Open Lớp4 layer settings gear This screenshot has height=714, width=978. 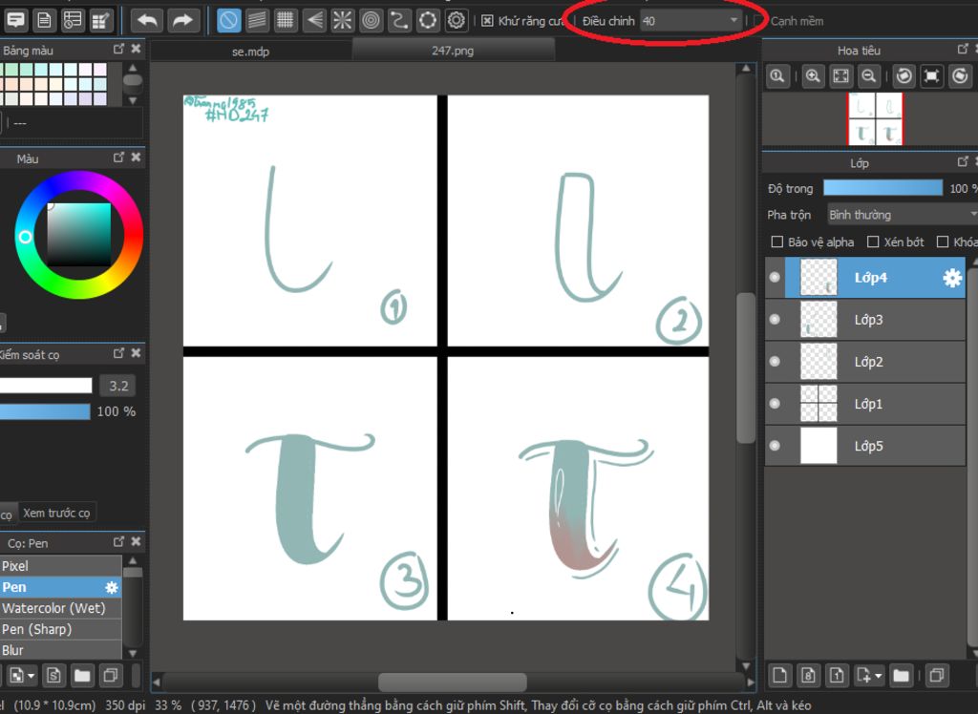[952, 278]
